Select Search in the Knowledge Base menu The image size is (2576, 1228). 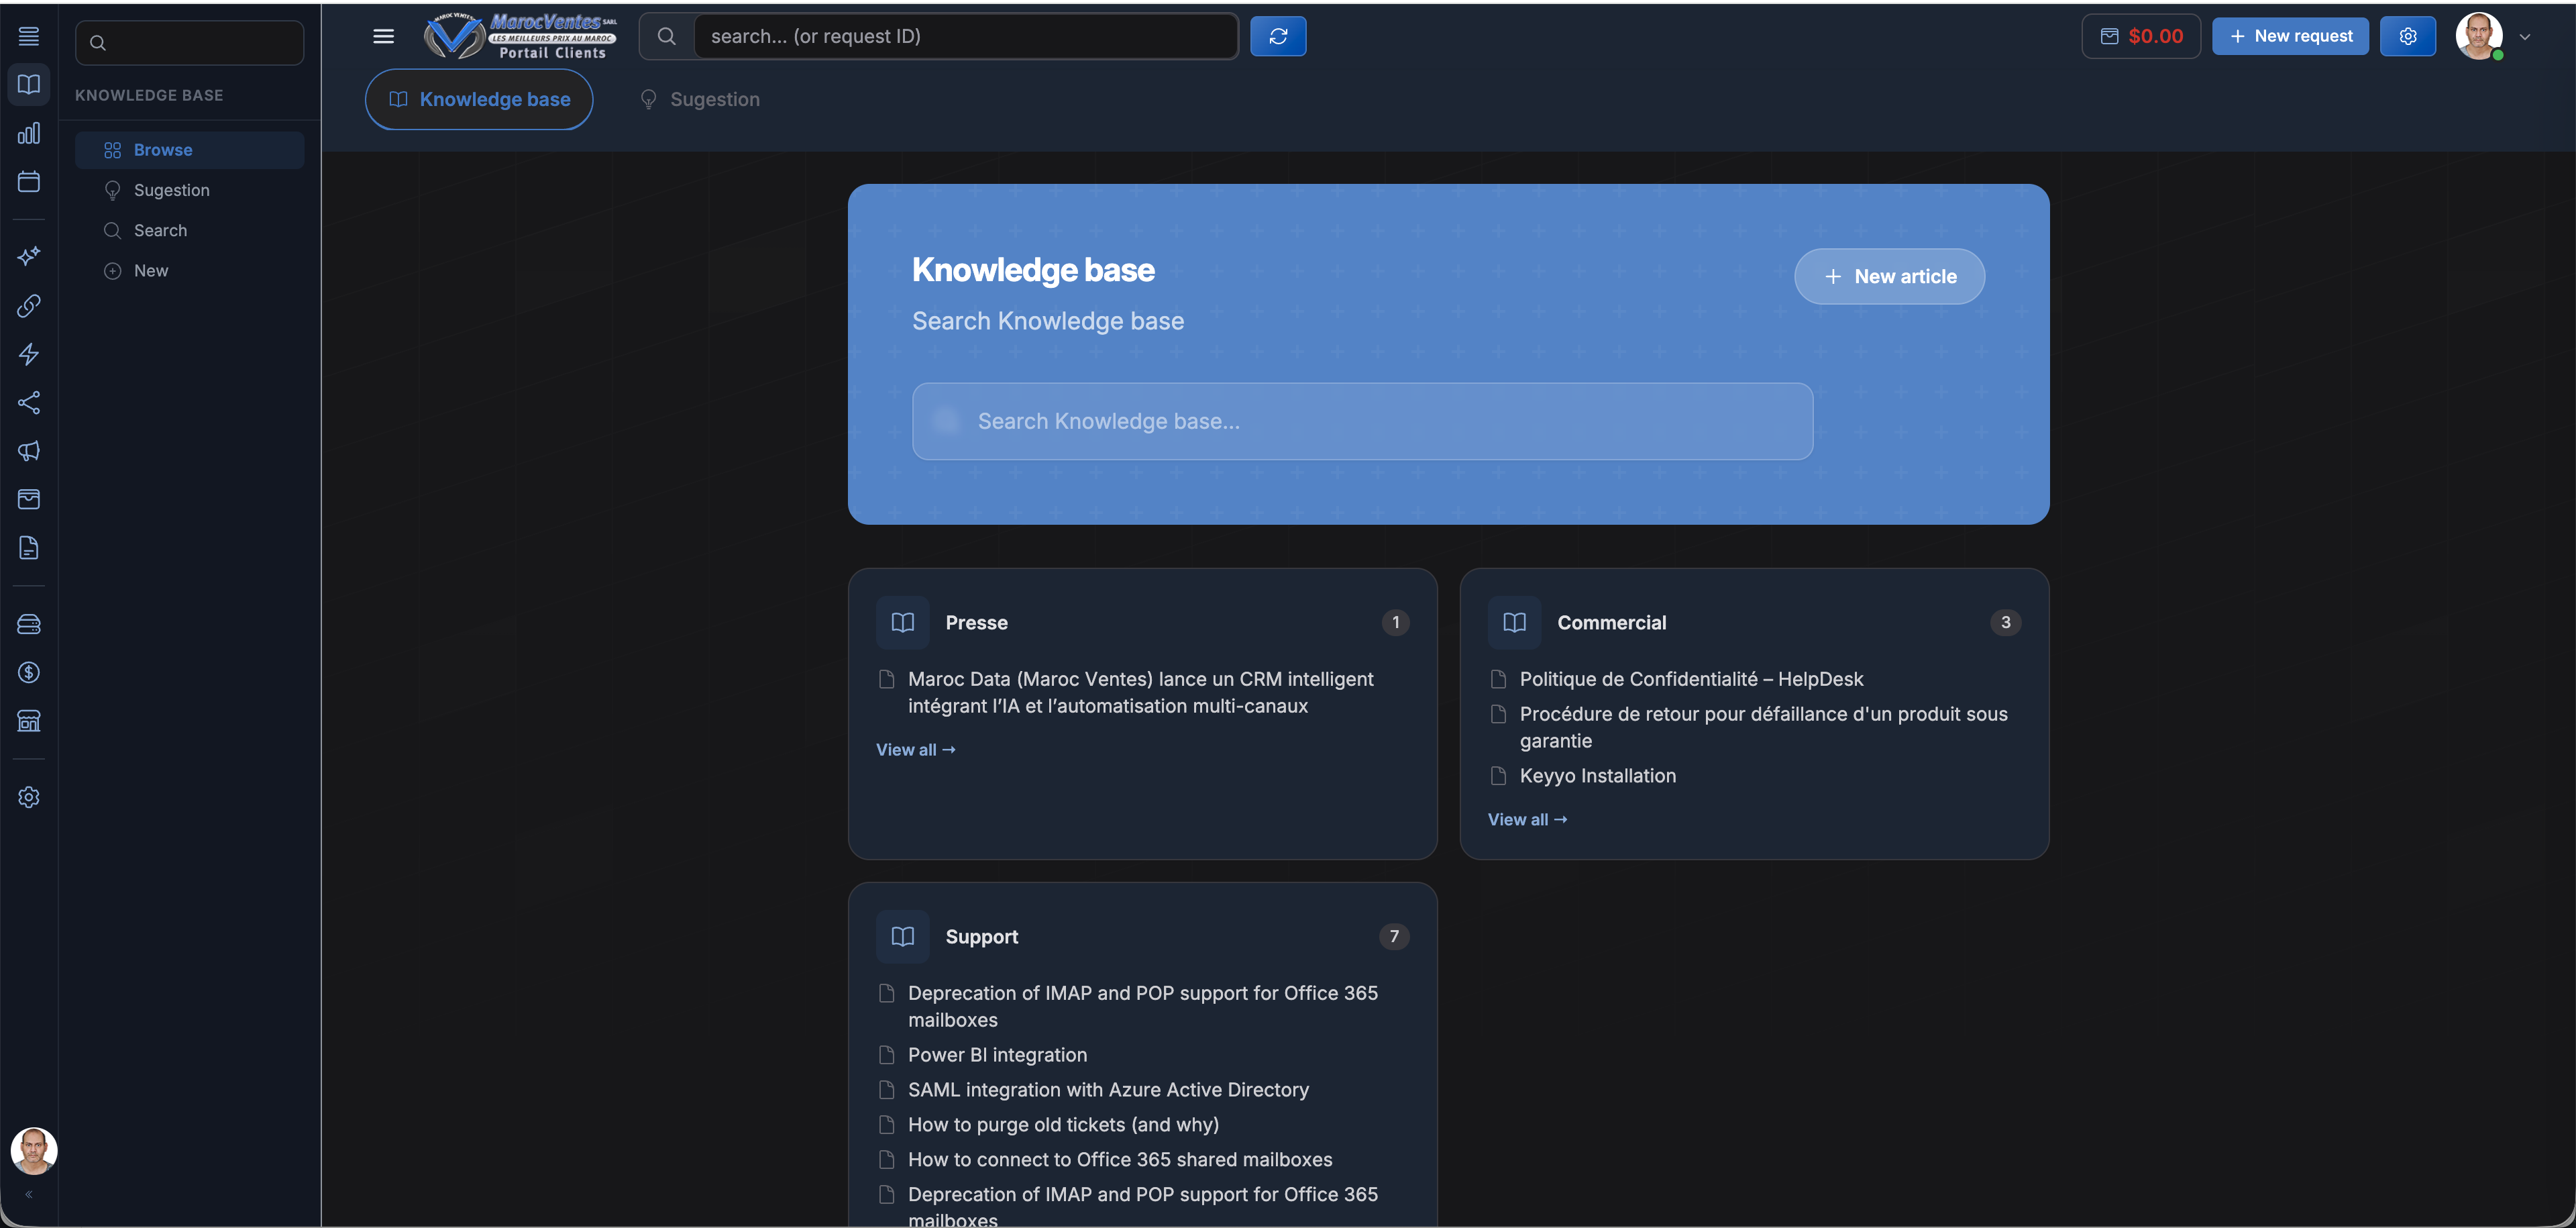(x=161, y=230)
